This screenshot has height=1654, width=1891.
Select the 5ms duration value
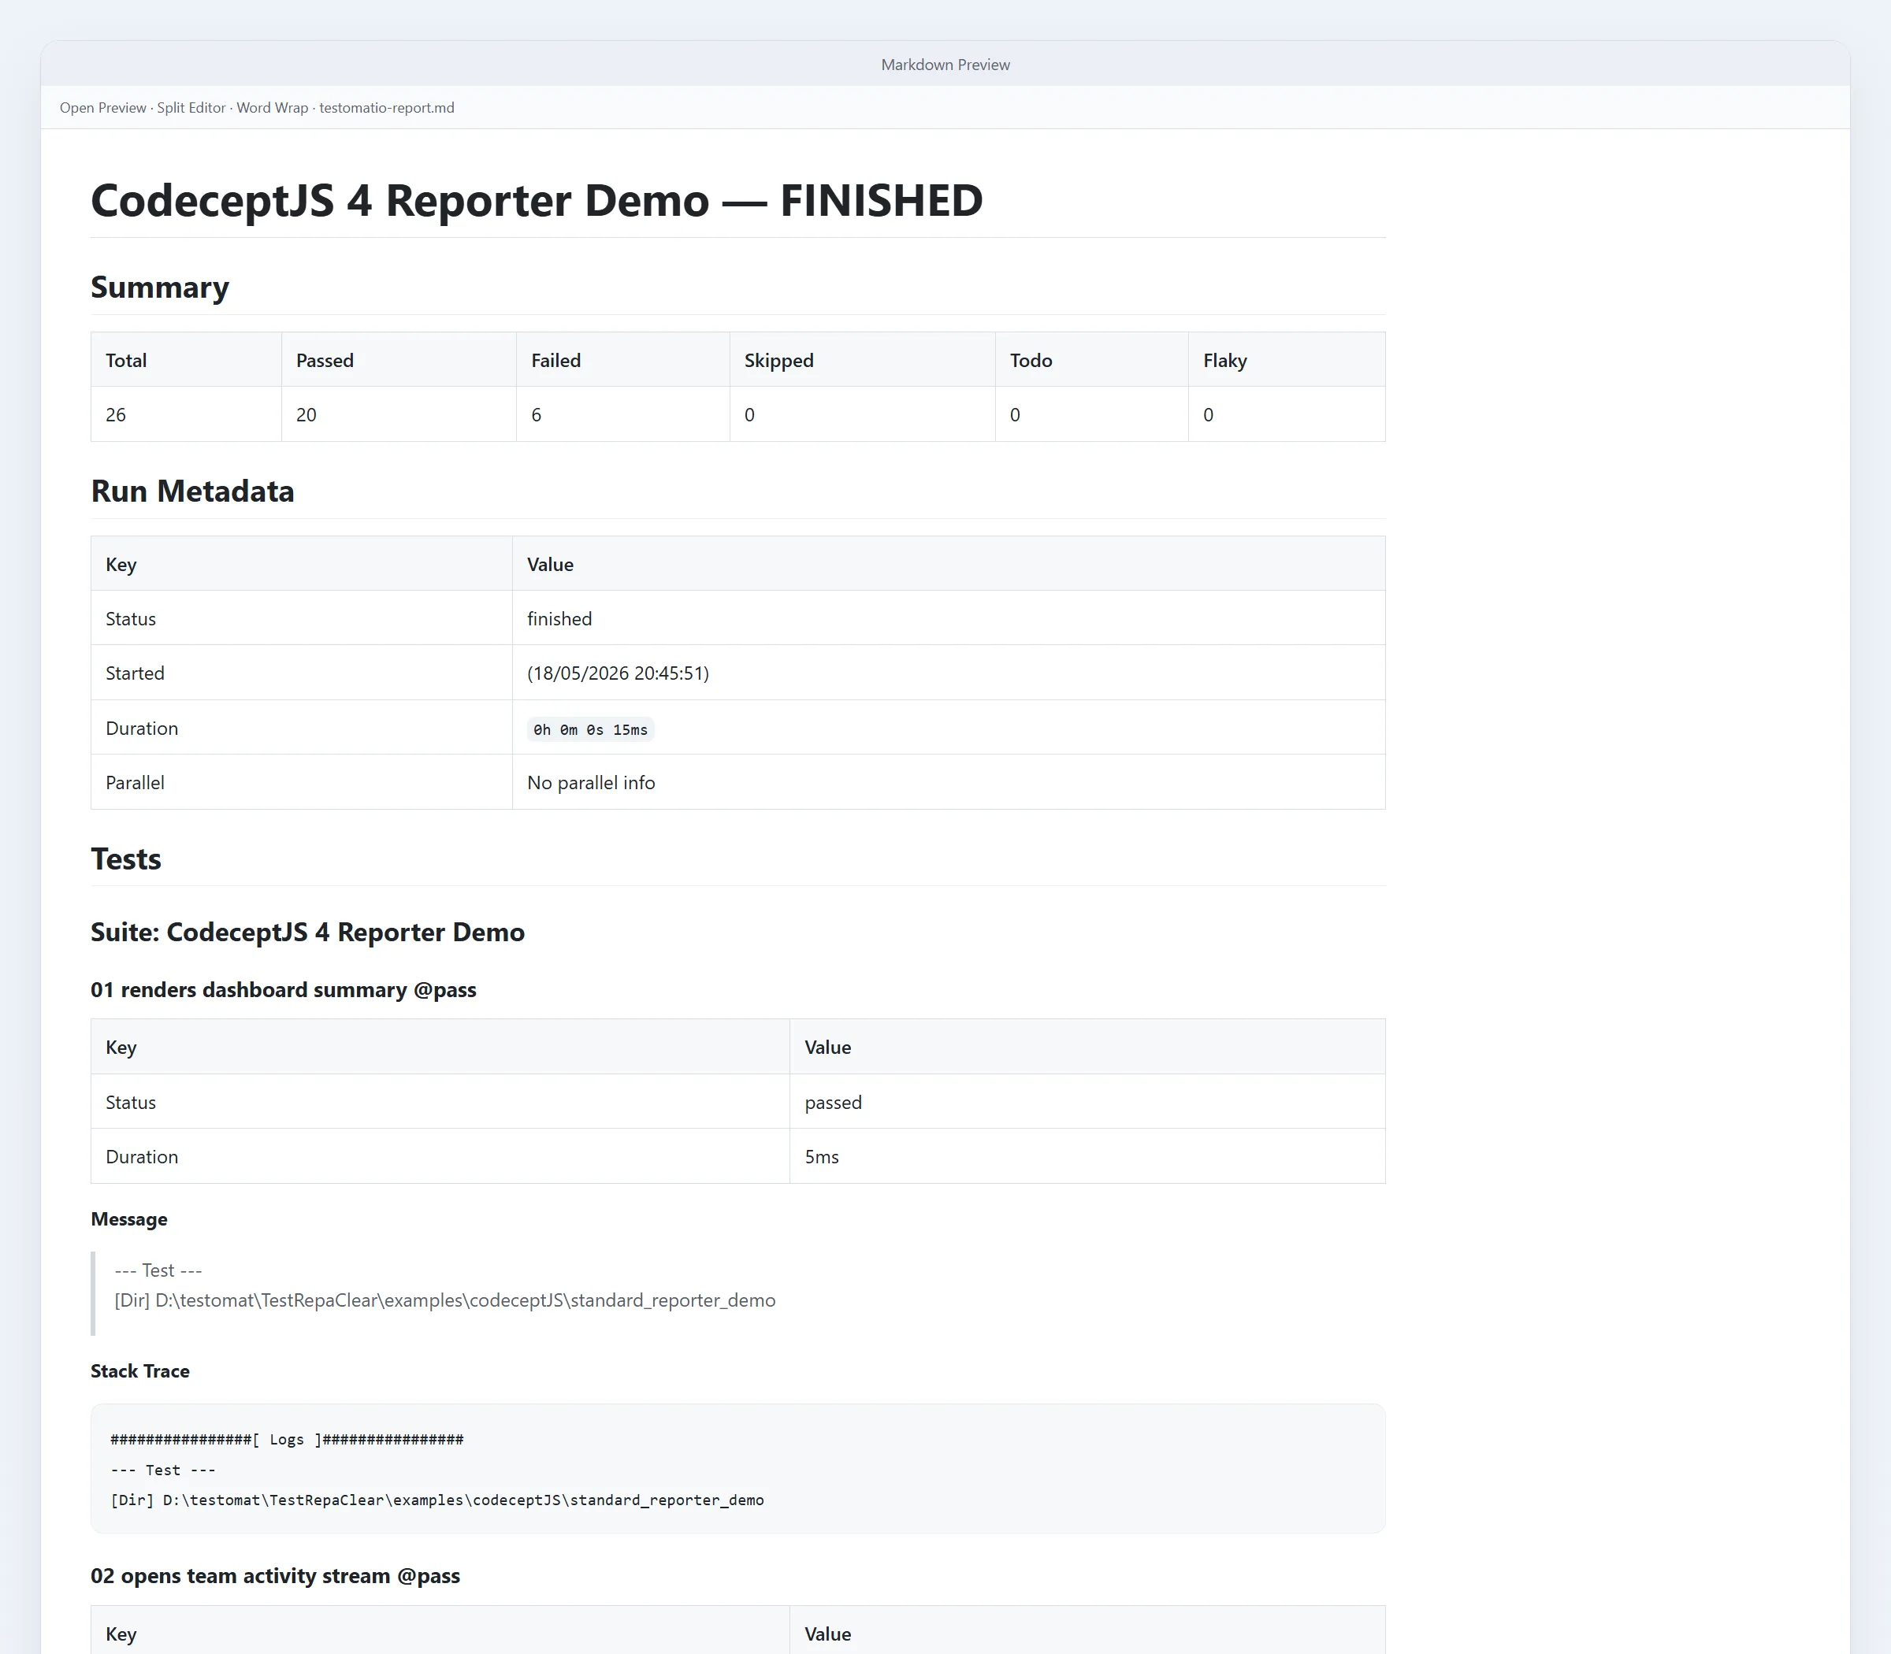click(x=822, y=1156)
